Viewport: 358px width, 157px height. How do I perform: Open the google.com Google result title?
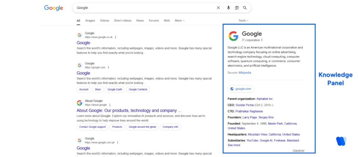(83, 73)
